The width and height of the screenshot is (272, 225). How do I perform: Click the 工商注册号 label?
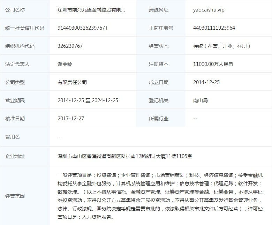[161, 28]
